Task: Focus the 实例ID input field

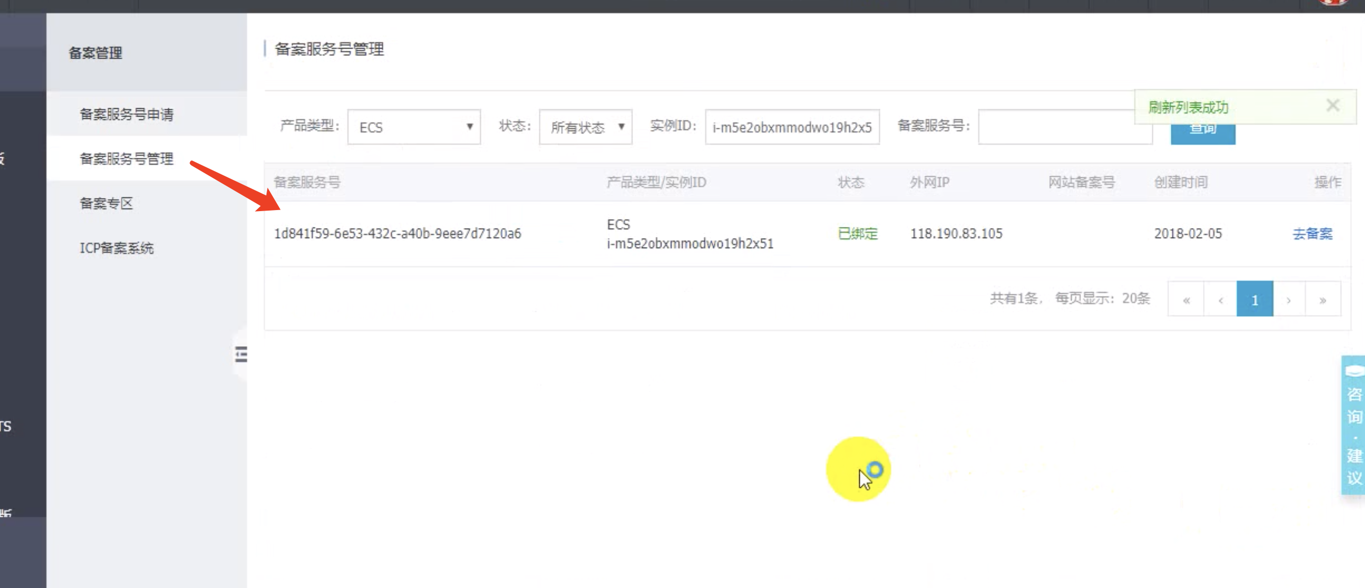Action: coord(792,127)
